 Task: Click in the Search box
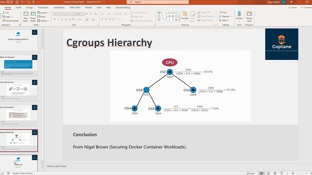pos(157,2)
